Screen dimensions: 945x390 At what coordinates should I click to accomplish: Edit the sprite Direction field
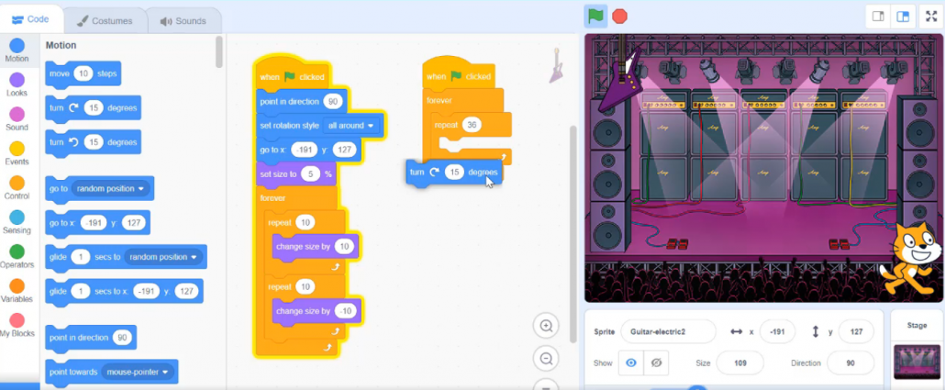(850, 362)
